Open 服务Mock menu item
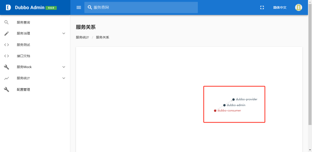Screen dimensions: 312x152 click(35, 67)
